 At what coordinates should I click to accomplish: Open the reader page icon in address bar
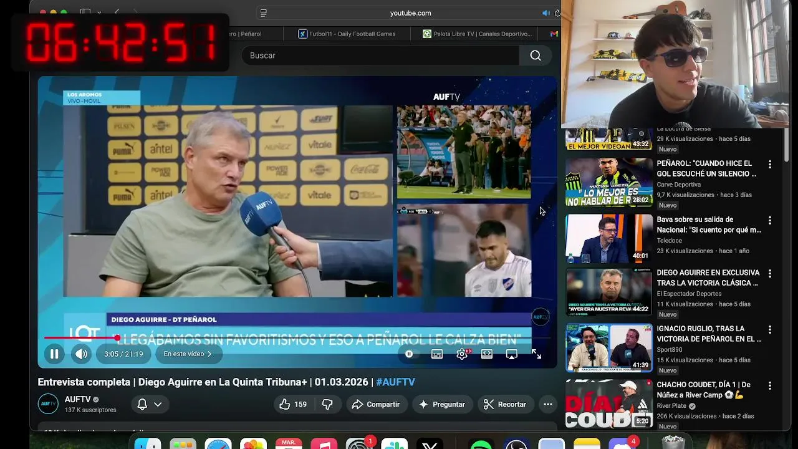264,13
